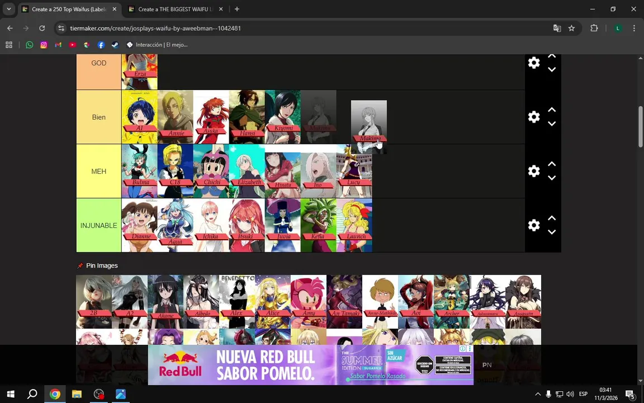
Task: Select Annie image in Bien tier
Action: 176,117
